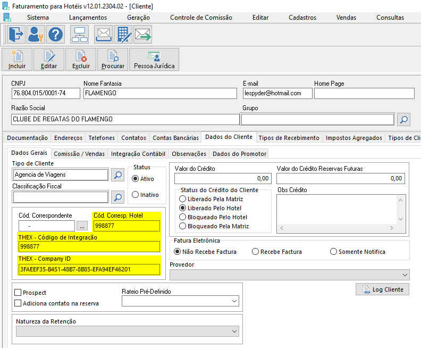Select Bloqueado Pelo Hotel option
Image resolution: width=421 pixels, height=348 pixels.
[182, 217]
